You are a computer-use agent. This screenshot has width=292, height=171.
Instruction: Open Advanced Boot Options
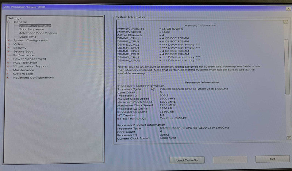(x=38, y=33)
